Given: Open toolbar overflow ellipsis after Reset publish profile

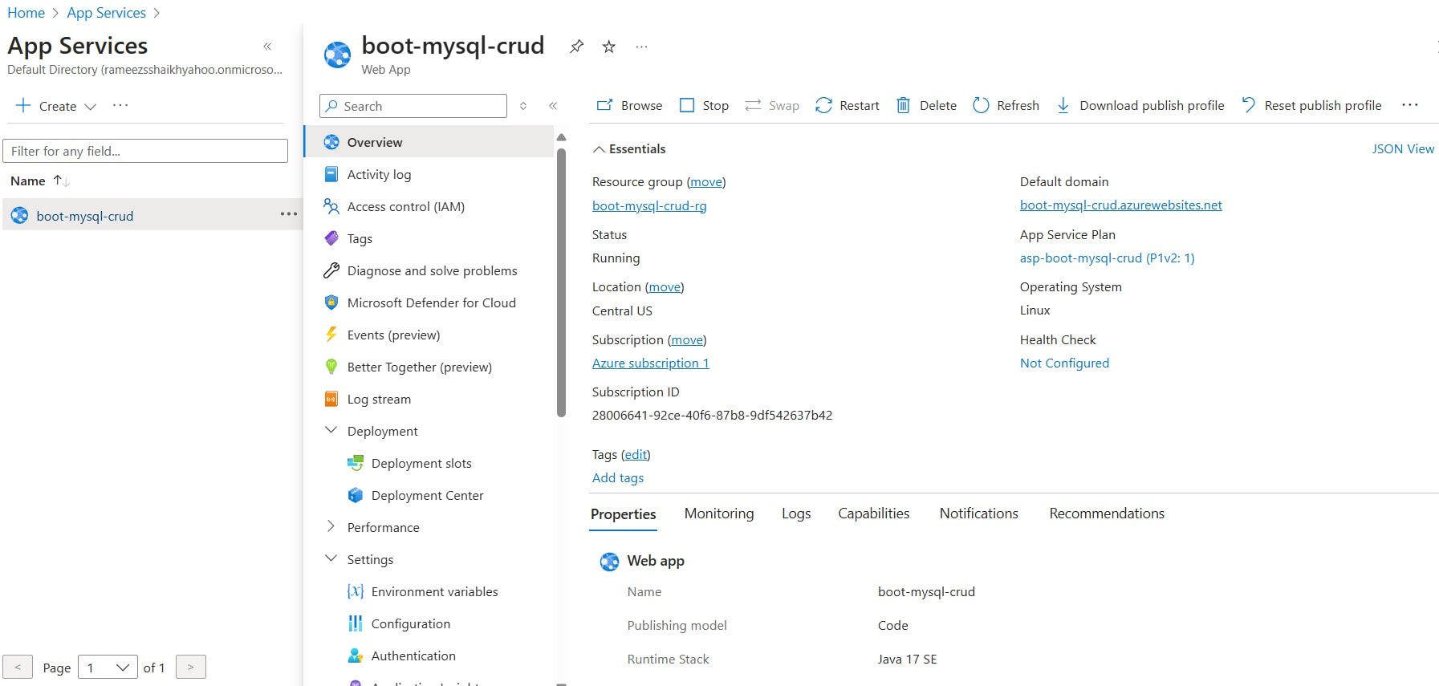Looking at the screenshot, I should click(1410, 105).
